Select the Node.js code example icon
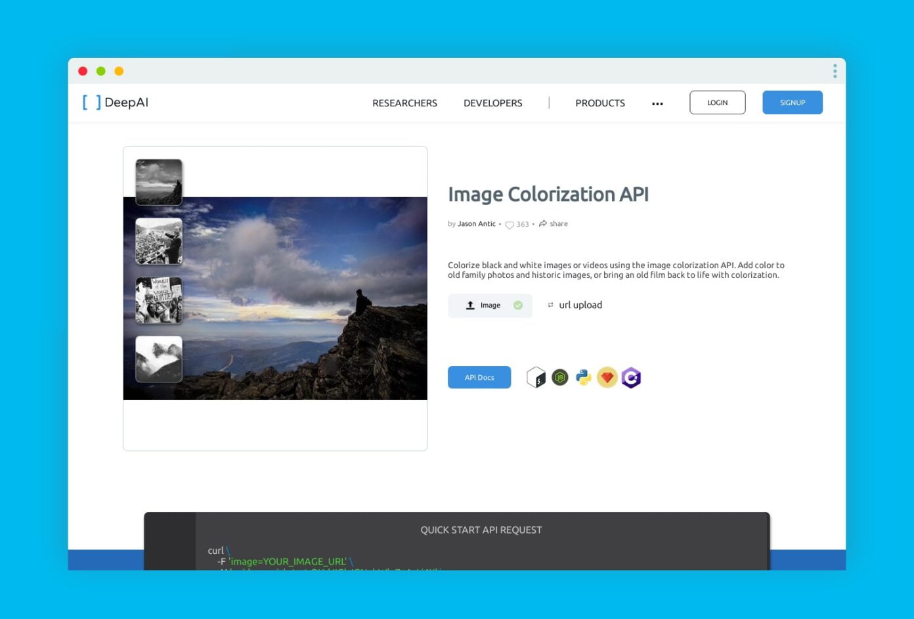 tap(559, 377)
